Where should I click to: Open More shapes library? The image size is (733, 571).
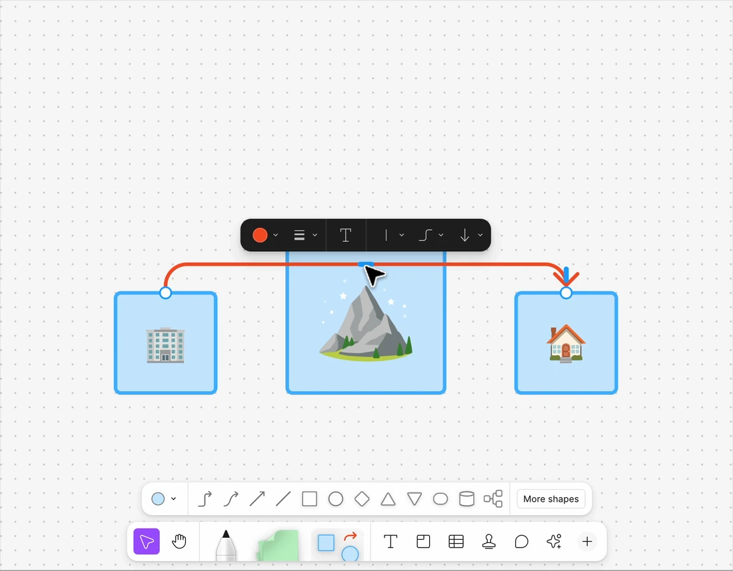tap(550, 498)
